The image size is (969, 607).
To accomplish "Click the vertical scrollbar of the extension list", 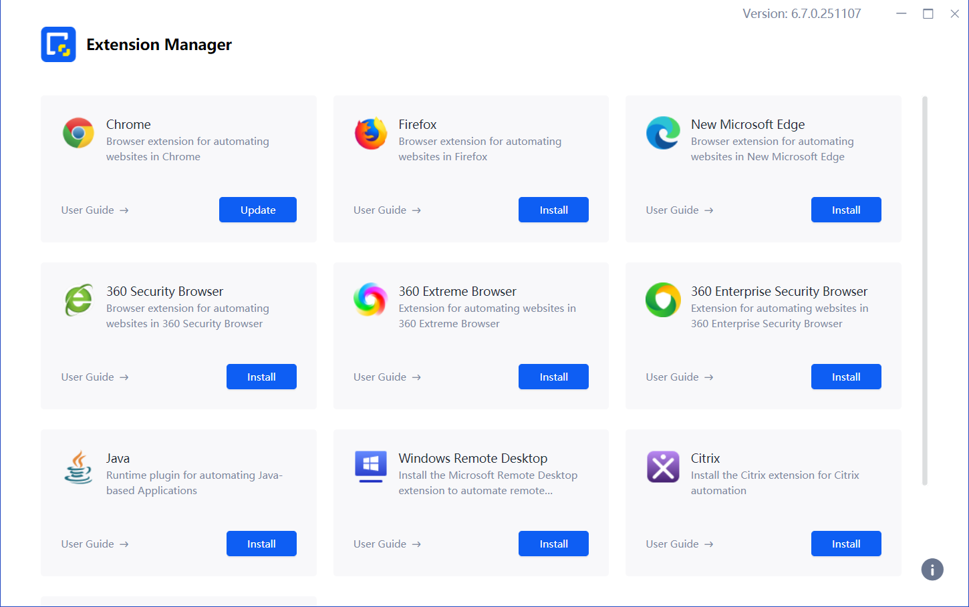I will [x=925, y=290].
